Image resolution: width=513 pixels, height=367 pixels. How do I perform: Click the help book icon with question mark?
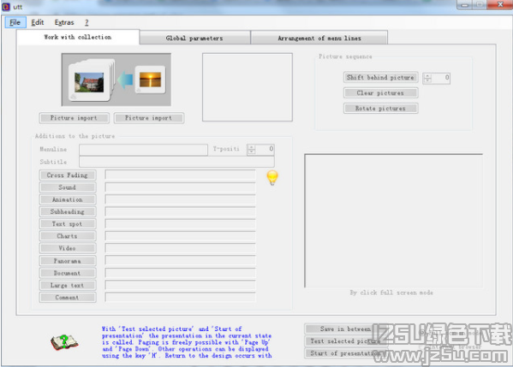[x=64, y=342]
